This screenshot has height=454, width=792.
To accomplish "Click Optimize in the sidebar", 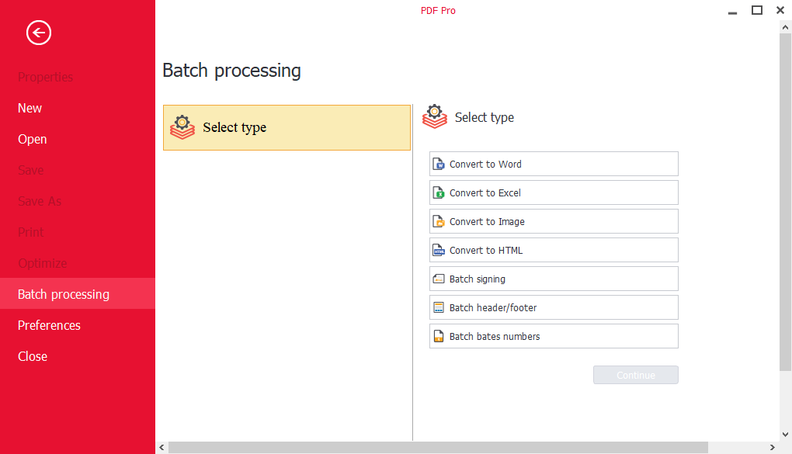I will (x=78, y=263).
